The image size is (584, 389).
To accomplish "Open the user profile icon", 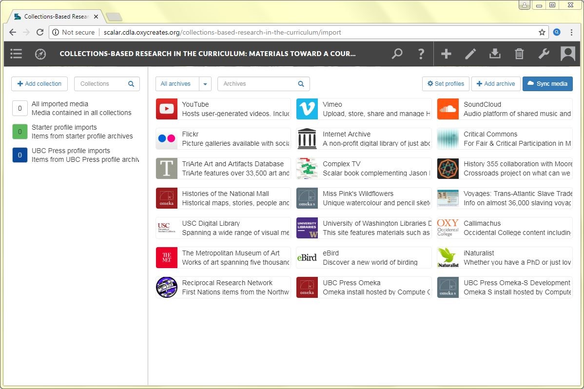I will (x=568, y=54).
